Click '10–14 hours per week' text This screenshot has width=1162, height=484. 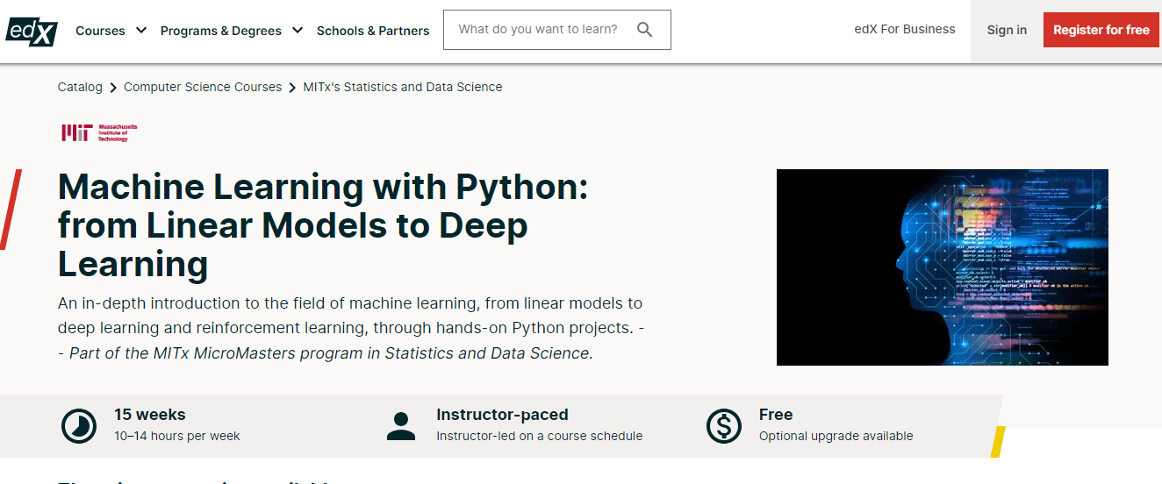point(177,436)
